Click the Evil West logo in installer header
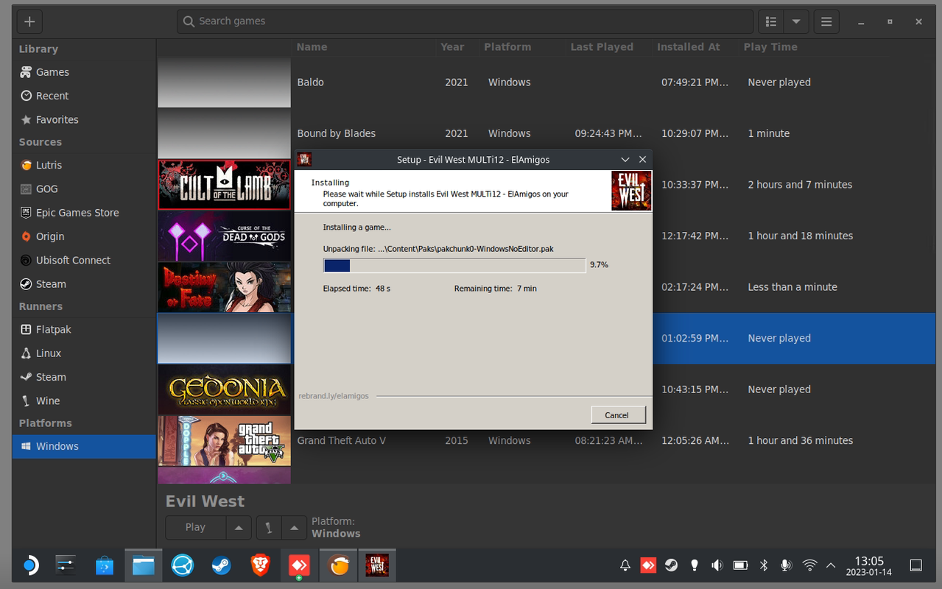This screenshot has height=589, width=942. coord(631,191)
